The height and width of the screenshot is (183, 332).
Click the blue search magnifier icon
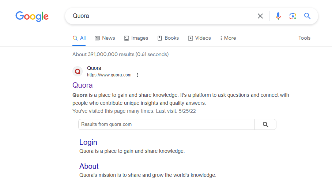point(307,16)
